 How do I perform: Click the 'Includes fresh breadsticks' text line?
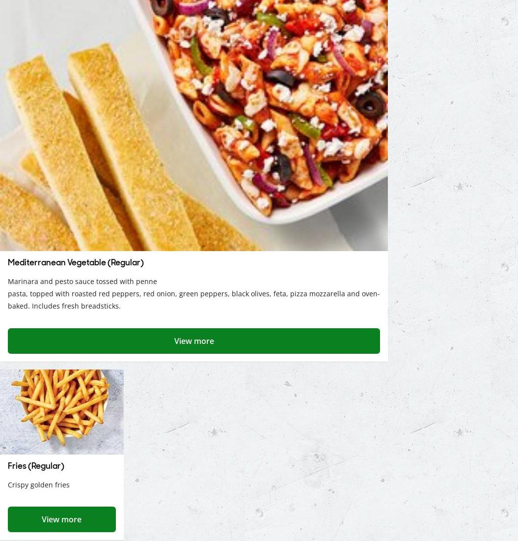(x=76, y=306)
